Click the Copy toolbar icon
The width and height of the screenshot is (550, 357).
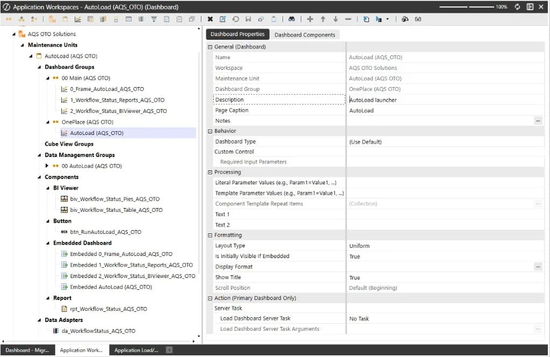[261, 19]
